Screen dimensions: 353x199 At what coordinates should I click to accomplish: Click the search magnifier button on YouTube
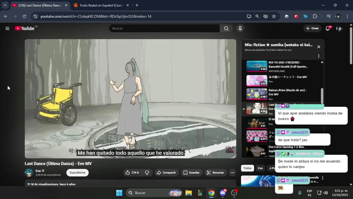tap(226, 28)
